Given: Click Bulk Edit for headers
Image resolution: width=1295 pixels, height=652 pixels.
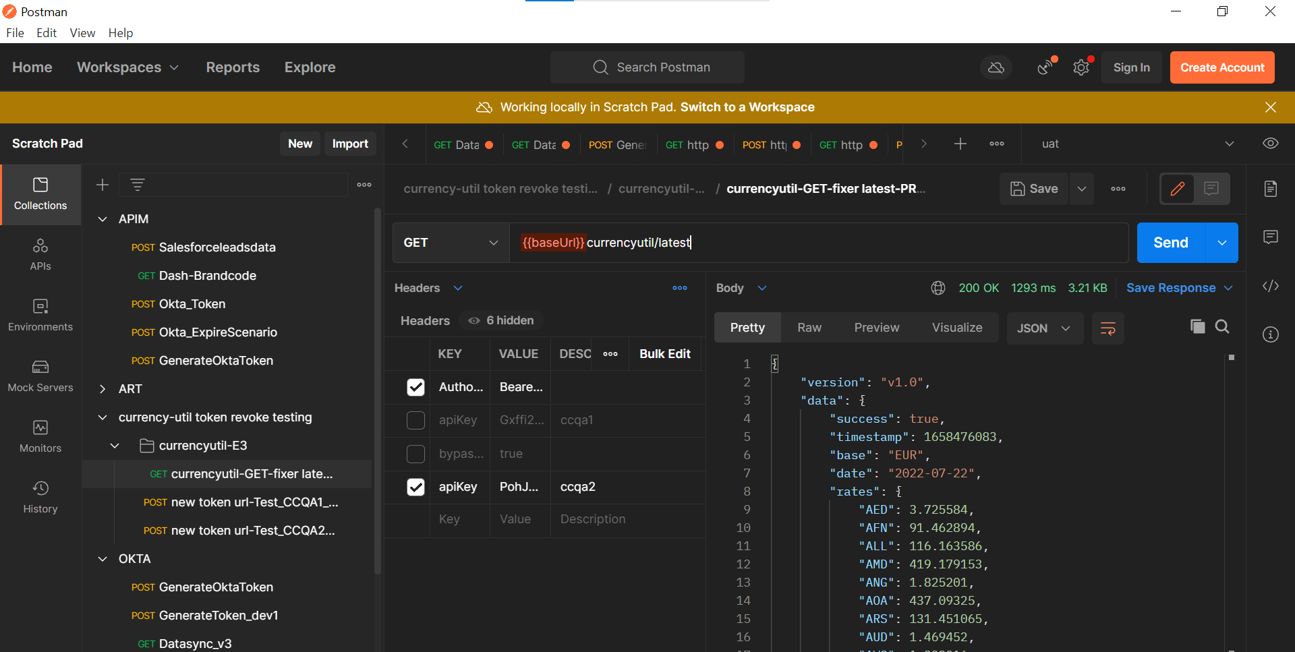Looking at the screenshot, I should tap(665, 354).
